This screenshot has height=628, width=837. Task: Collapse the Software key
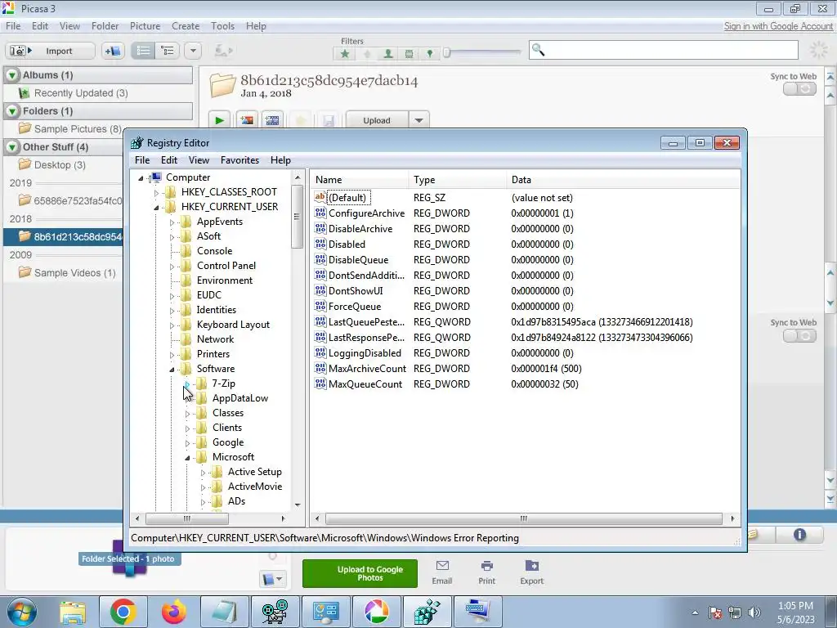pos(172,369)
